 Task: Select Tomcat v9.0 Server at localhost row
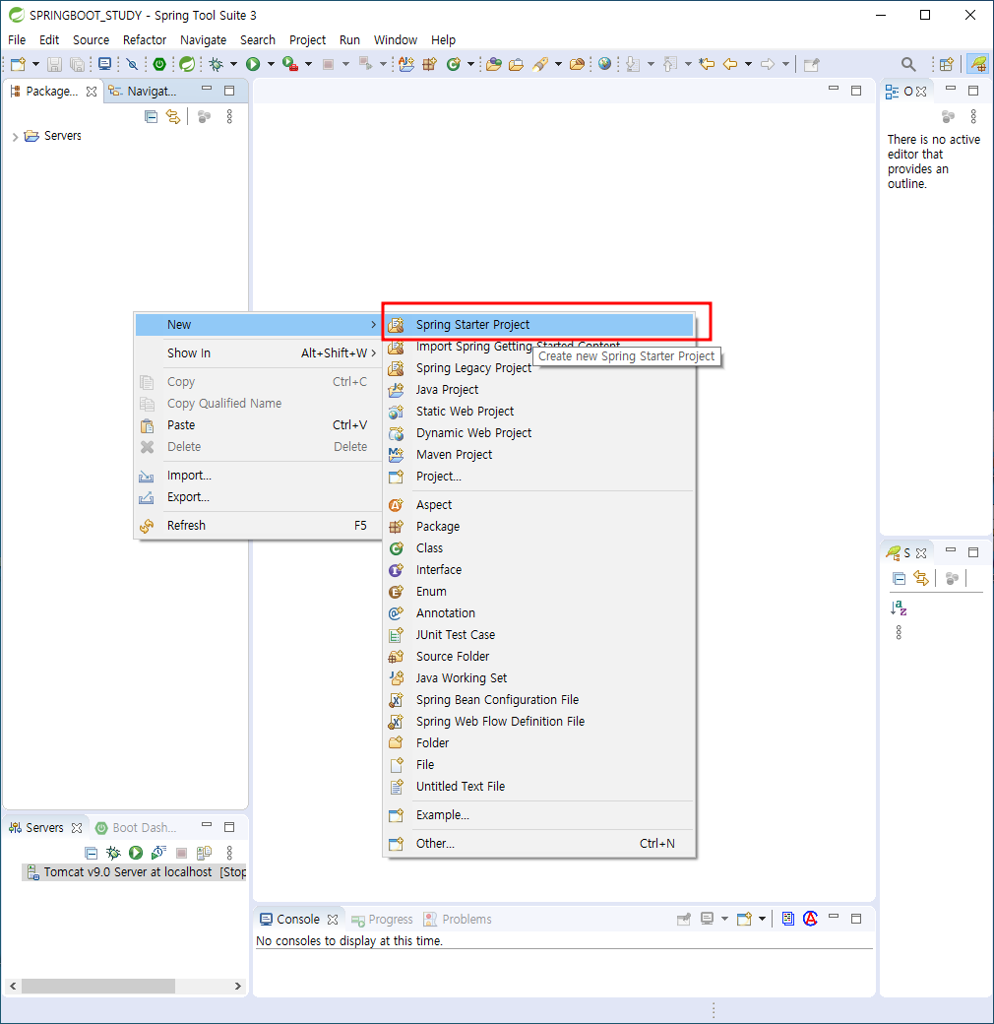click(x=135, y=872)
